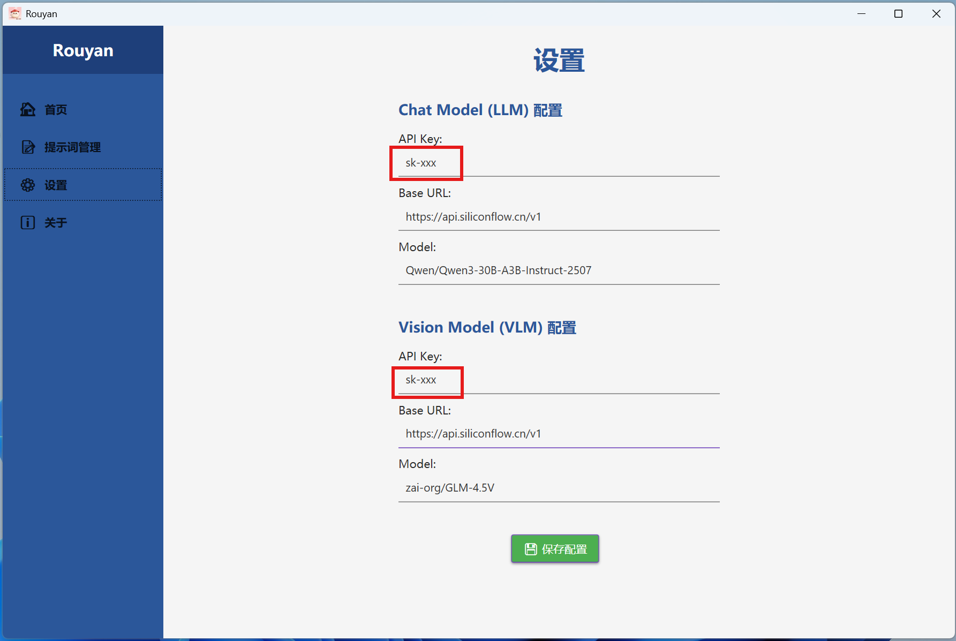The image size is (956, 641).
Task: Click the Vision Model Base URL field
Action: pyautogui.click(x=558, y=434)
